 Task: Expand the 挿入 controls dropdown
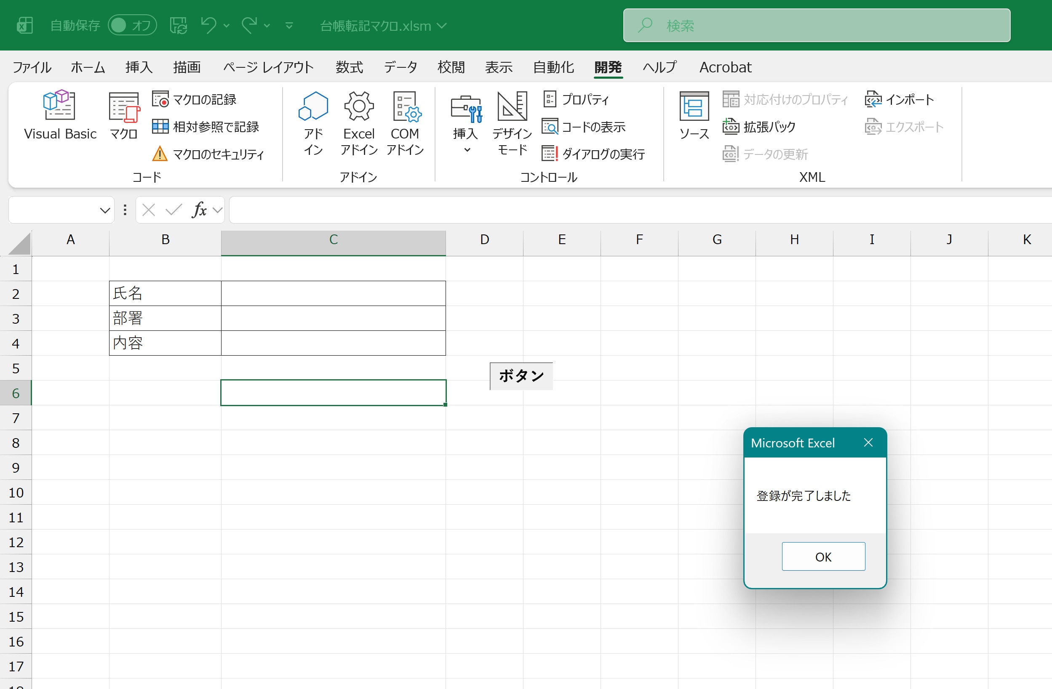466,149
